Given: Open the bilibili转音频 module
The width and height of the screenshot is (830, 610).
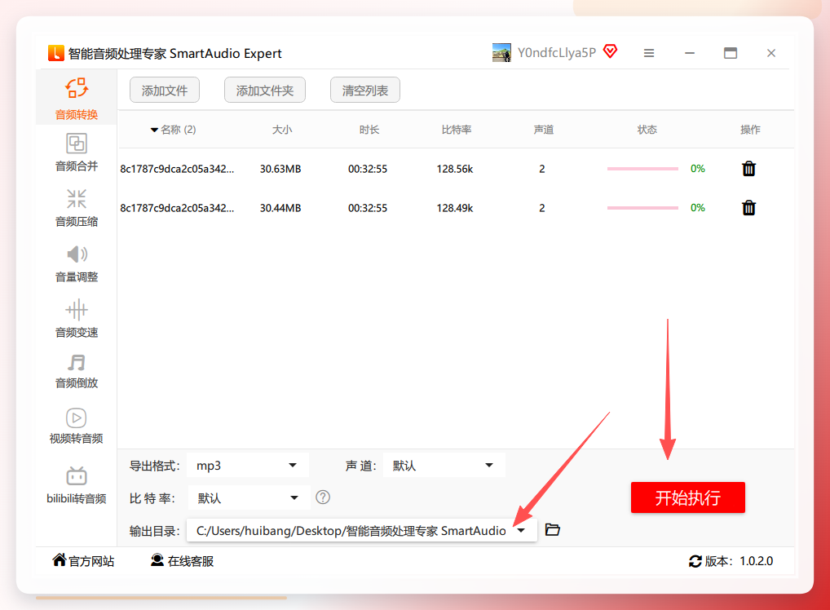Looking at the screenshot, I should 76,484.
